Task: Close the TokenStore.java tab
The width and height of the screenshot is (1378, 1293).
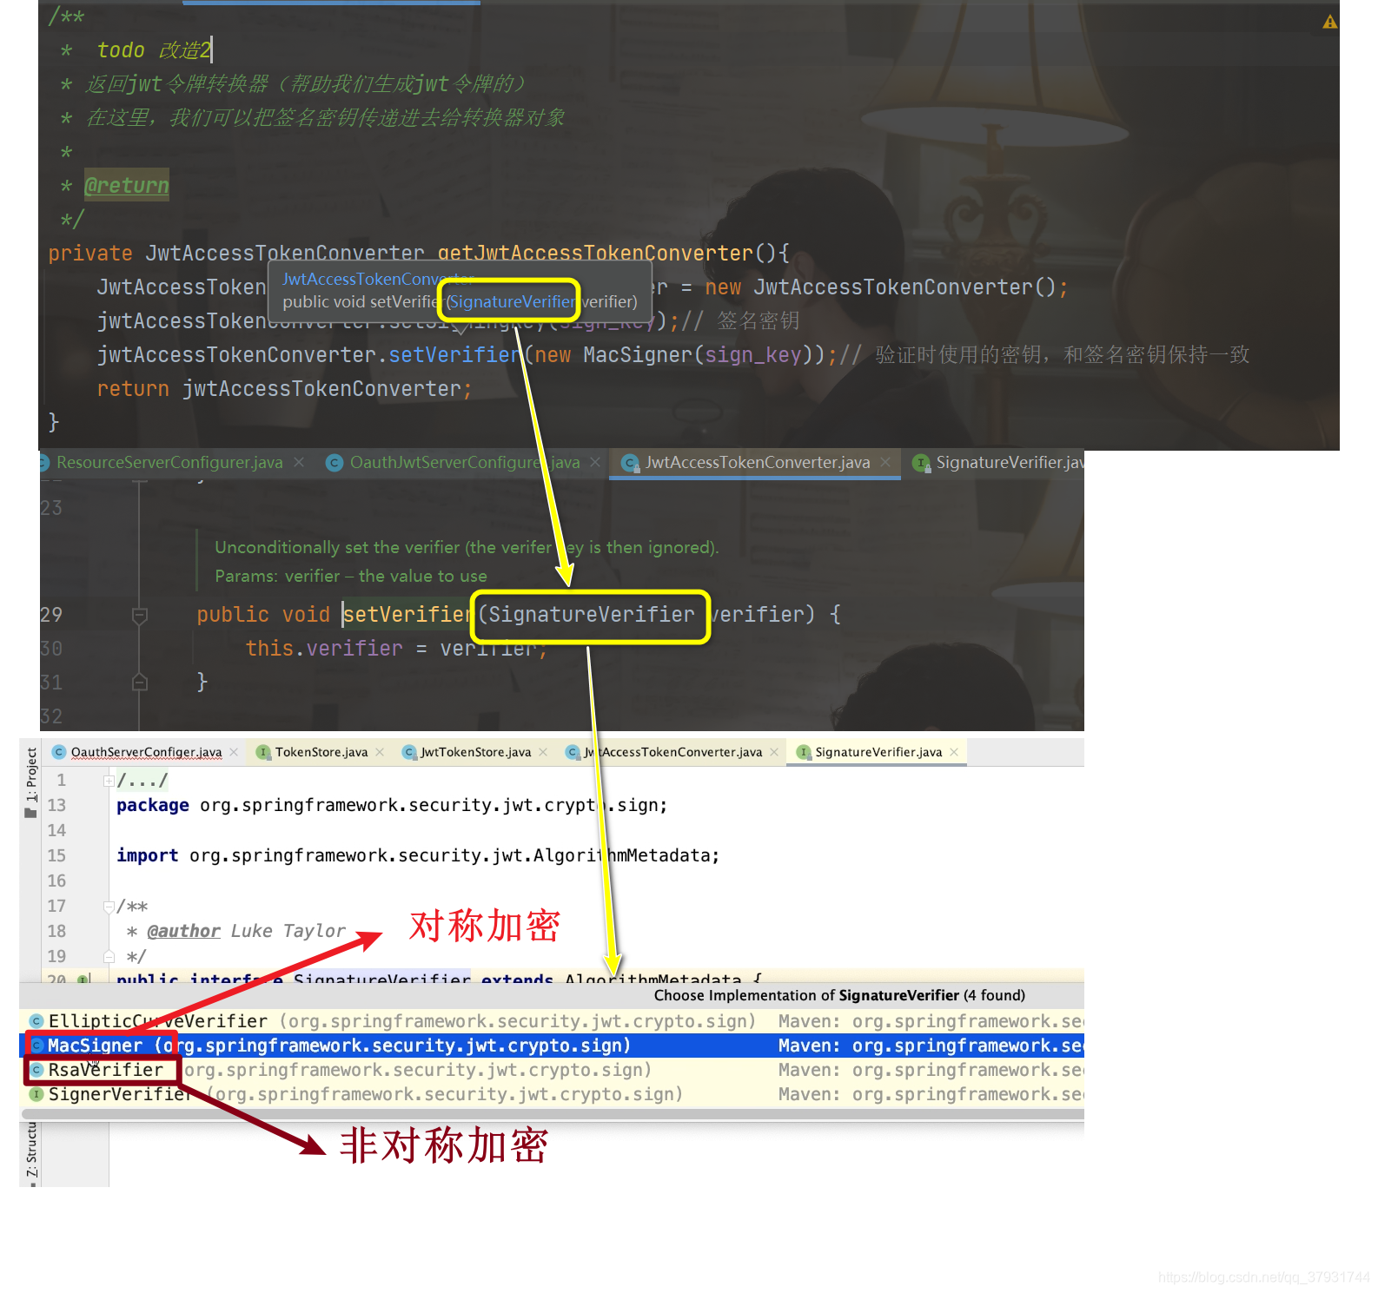Action: click(380, 752)
